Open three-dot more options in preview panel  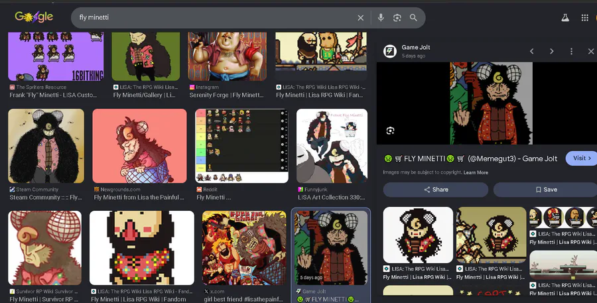pos(571,51)
